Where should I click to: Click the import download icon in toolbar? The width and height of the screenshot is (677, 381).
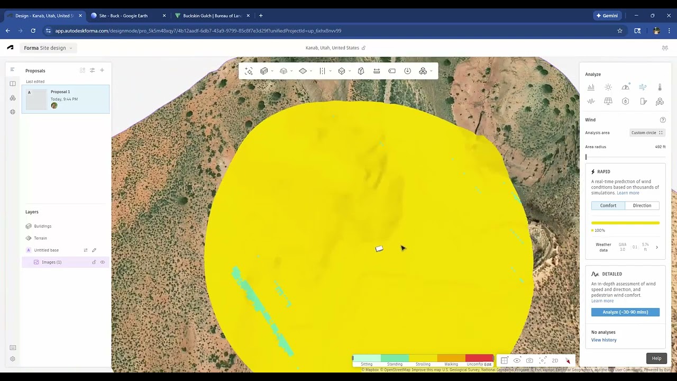pyautogui.click(x=407, y=71)
